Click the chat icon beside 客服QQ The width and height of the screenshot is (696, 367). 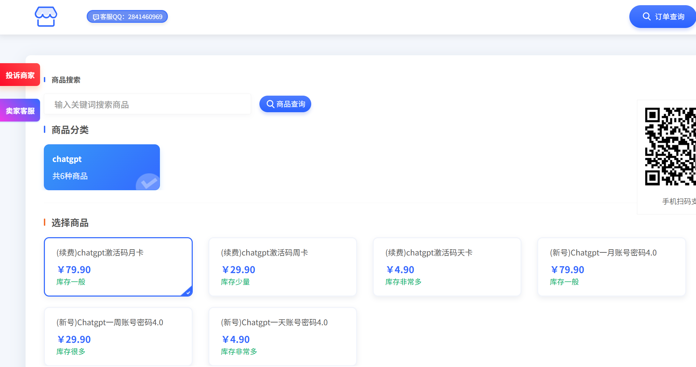pyautogui.click(x=96, y=17)
